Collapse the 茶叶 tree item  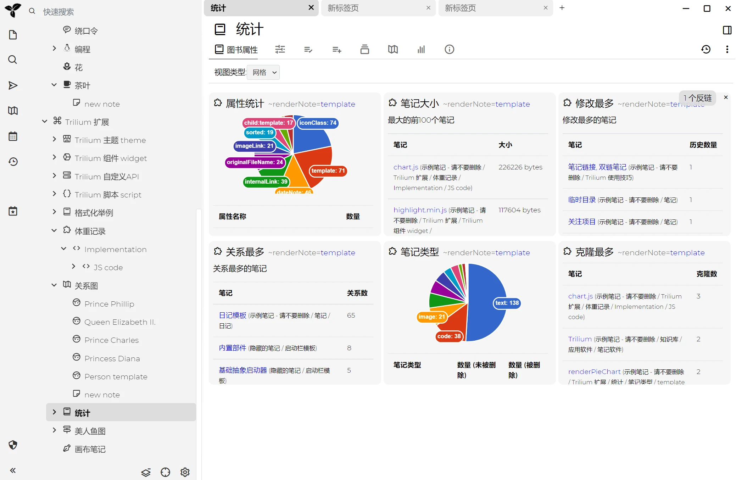(54, 85)
